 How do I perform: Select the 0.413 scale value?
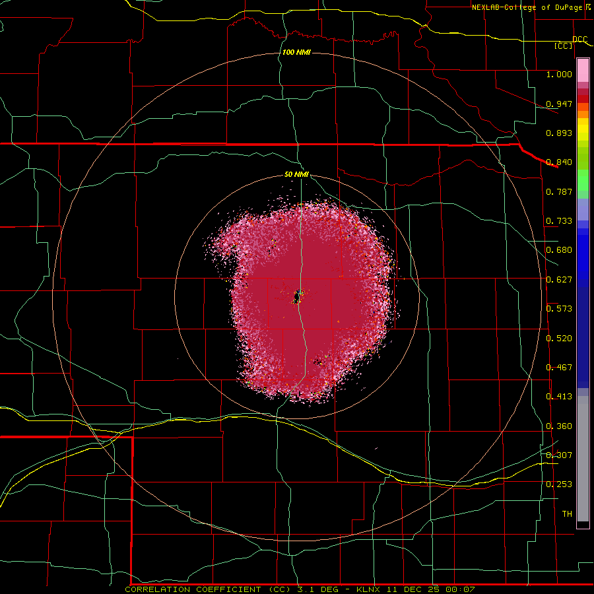click(559, 397)
